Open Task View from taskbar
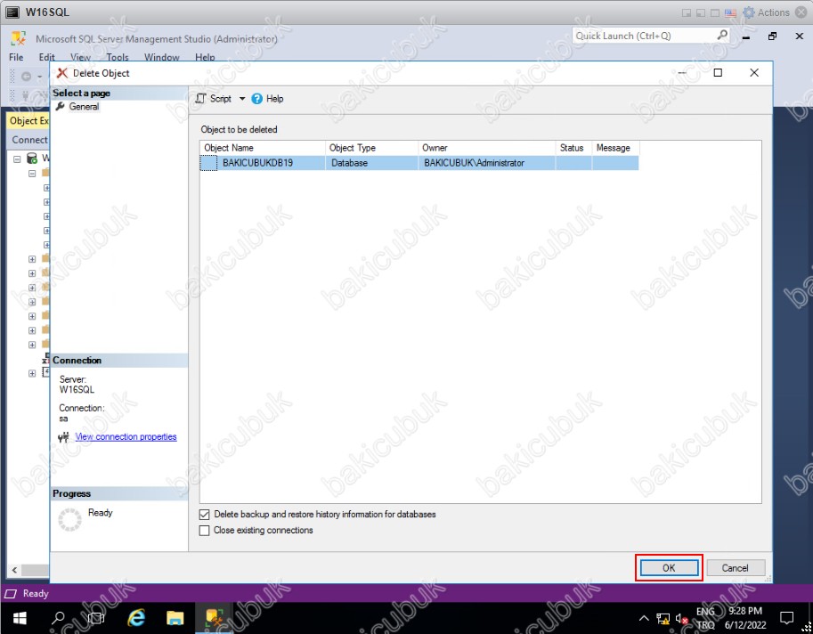This screenshot has height=634, width=813. [96, 618]
